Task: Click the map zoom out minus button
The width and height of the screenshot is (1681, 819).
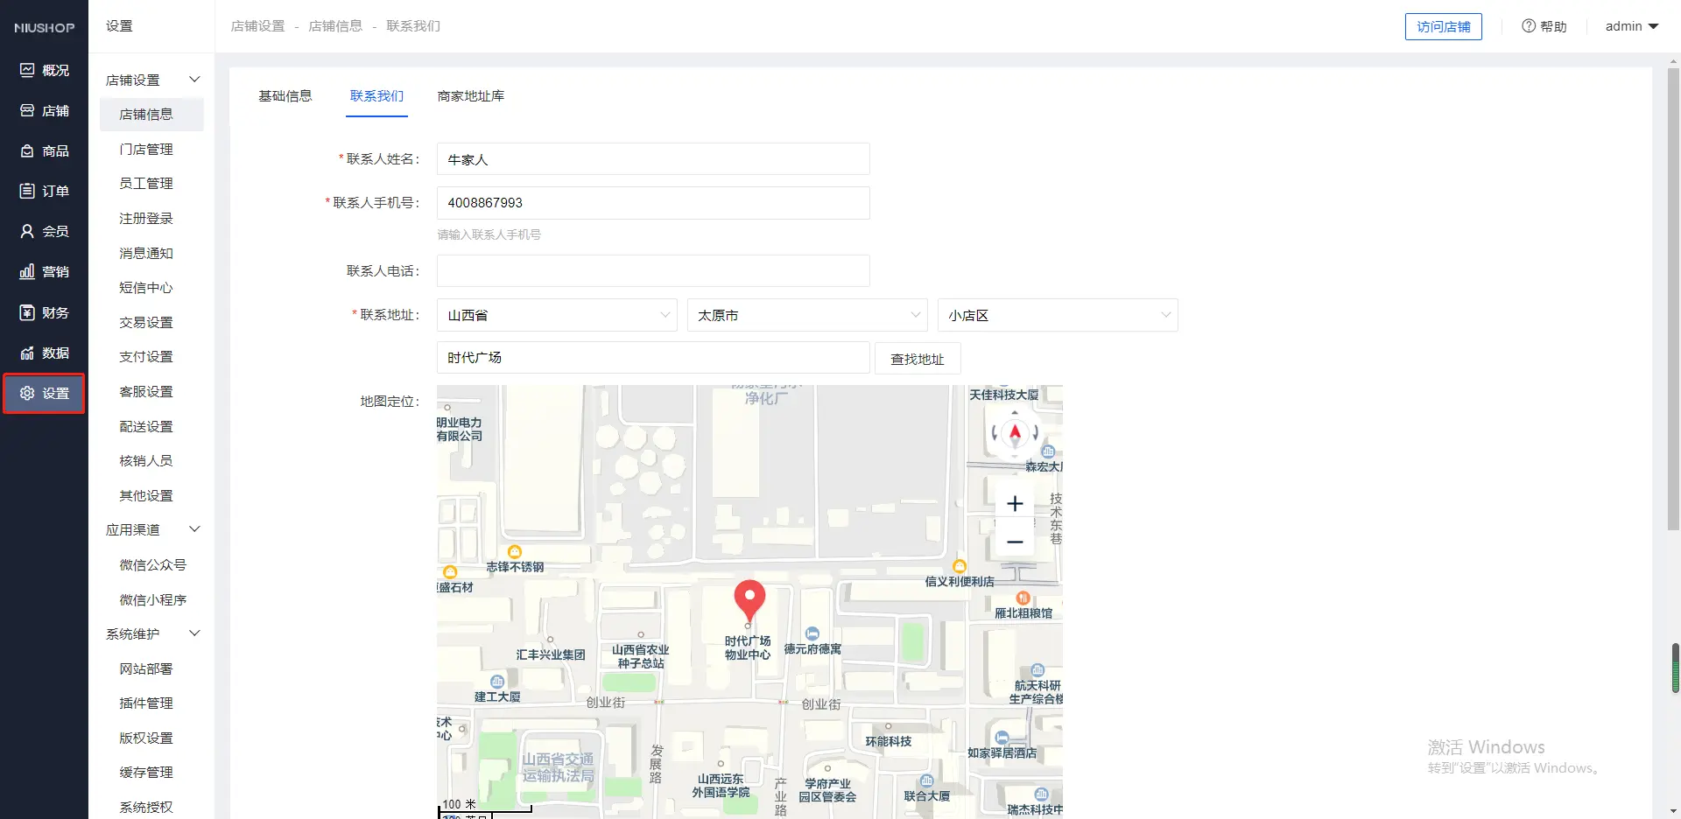Action: (x=1015, y=542)
